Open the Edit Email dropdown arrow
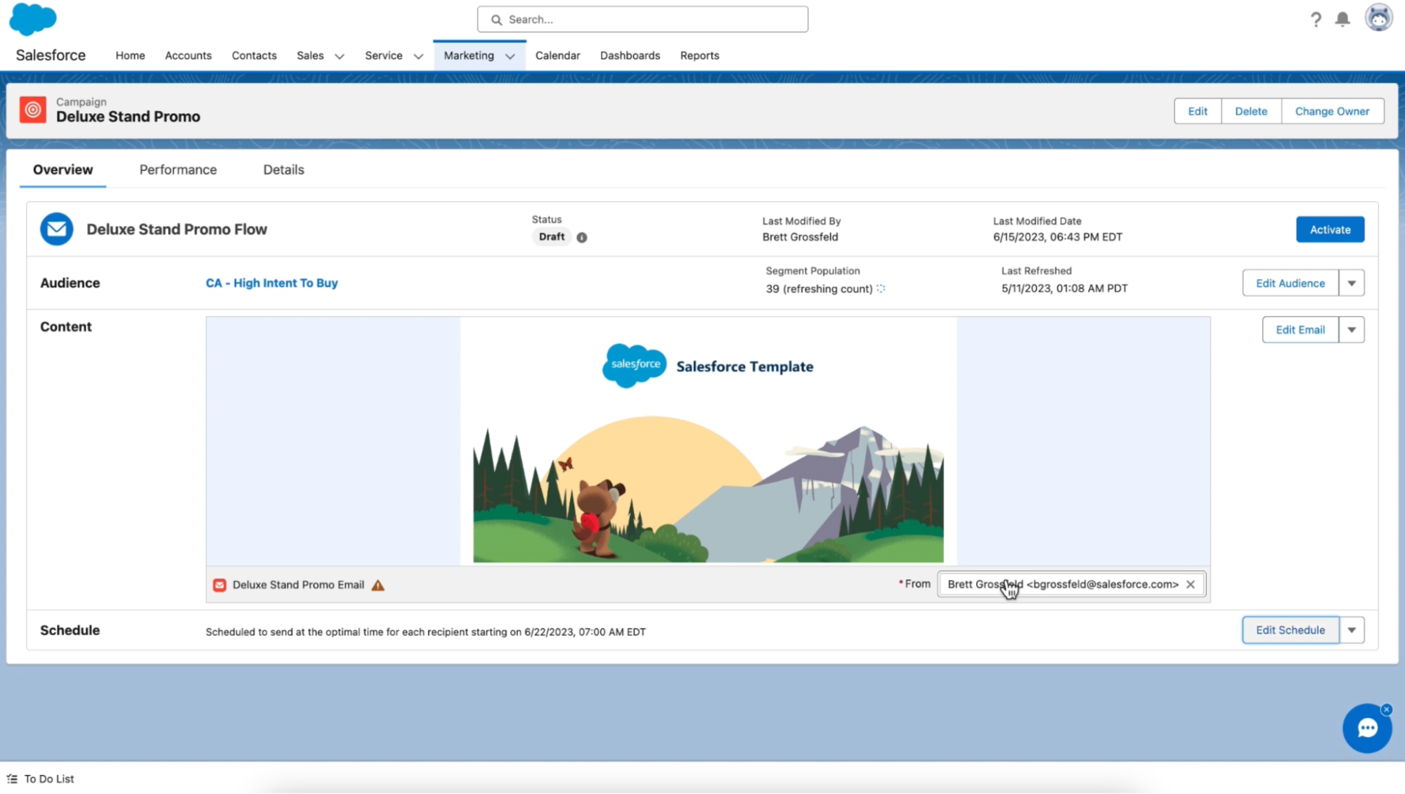 [x=1352, y=330]
